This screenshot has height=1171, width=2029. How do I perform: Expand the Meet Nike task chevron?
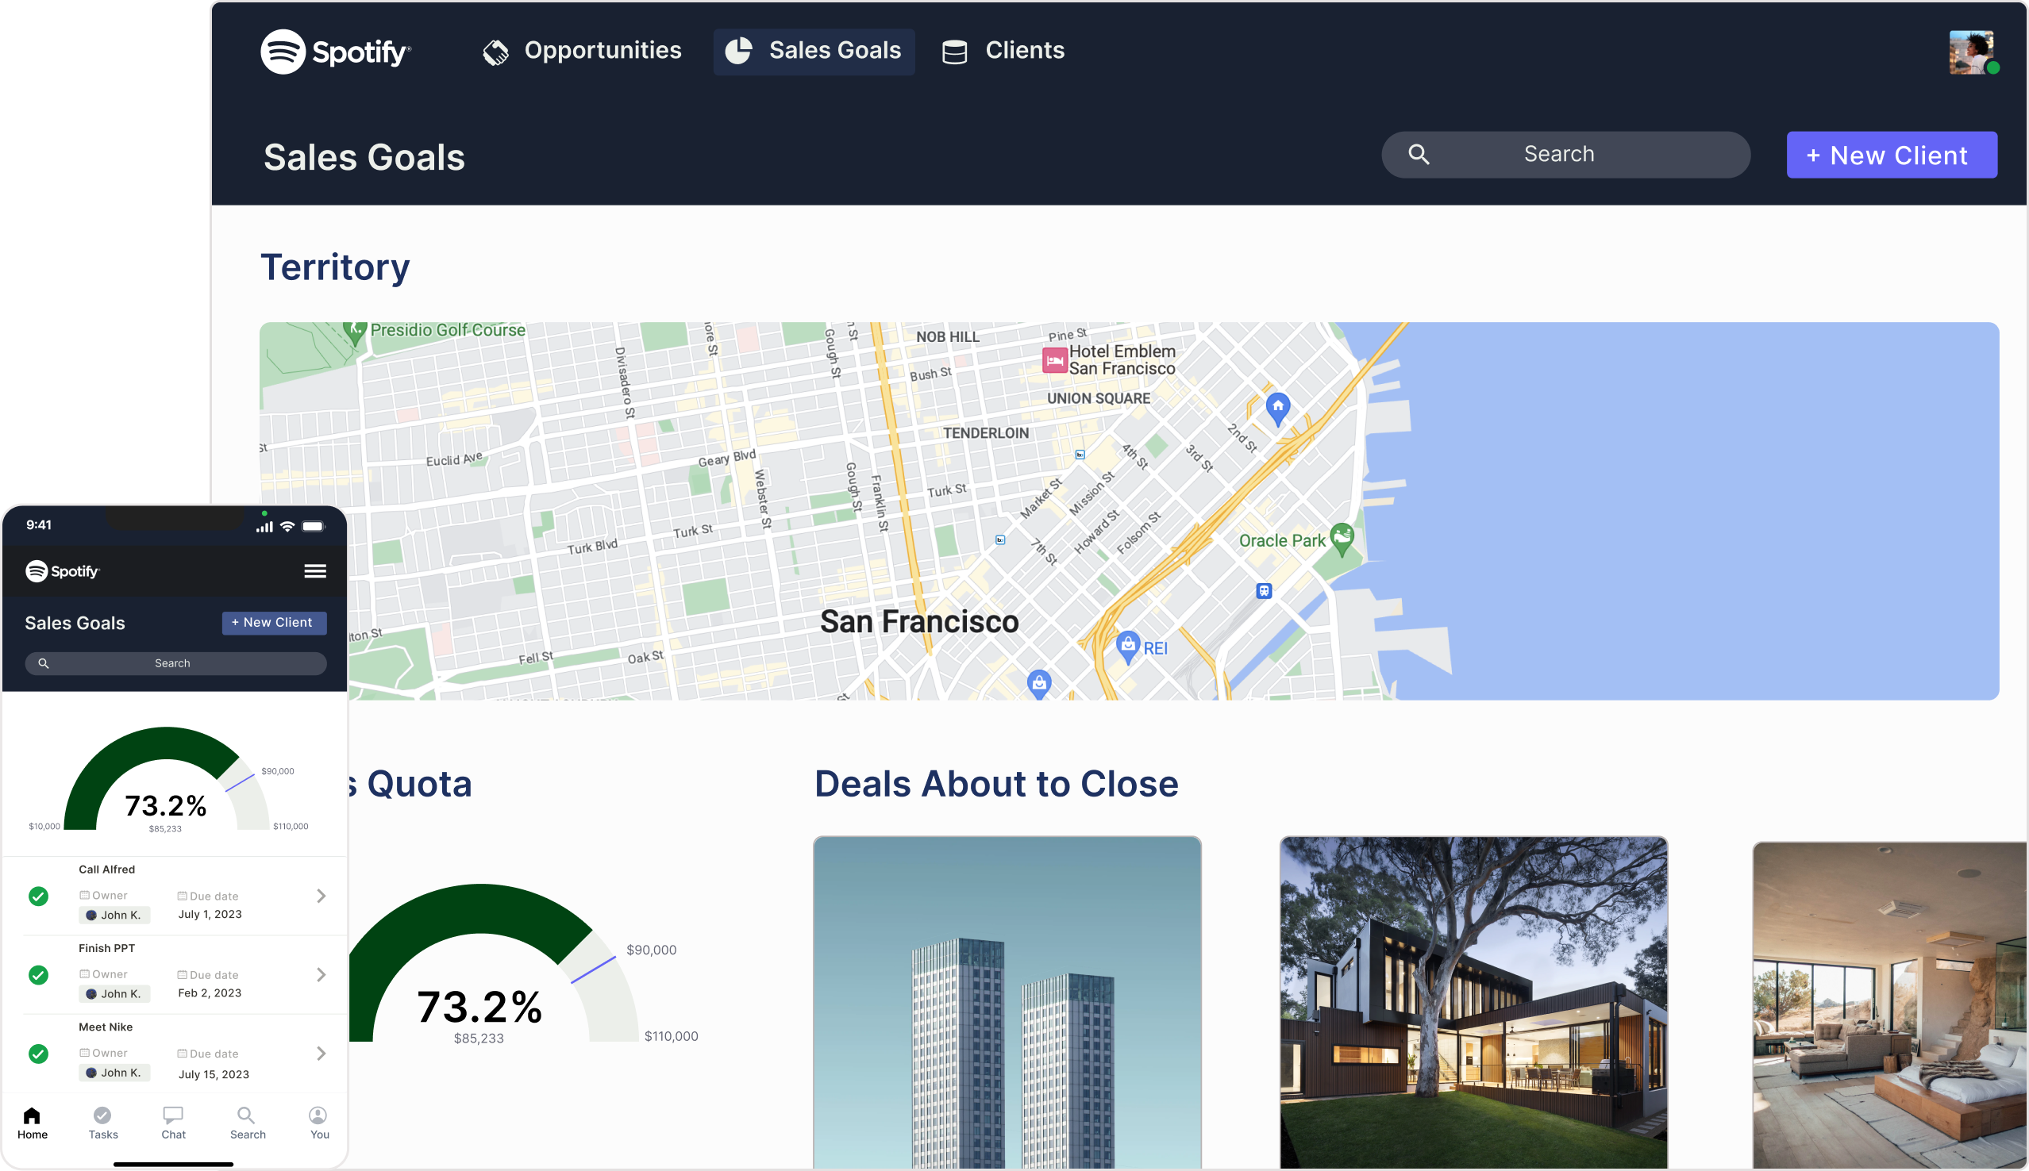point(321,1054)
